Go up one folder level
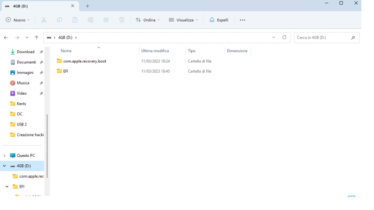 click(x=36, y=37)
